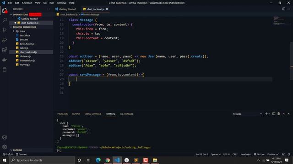293x164 pixels.
Task: Open the Docker view in activity bar
Action: tap(5, 60)
